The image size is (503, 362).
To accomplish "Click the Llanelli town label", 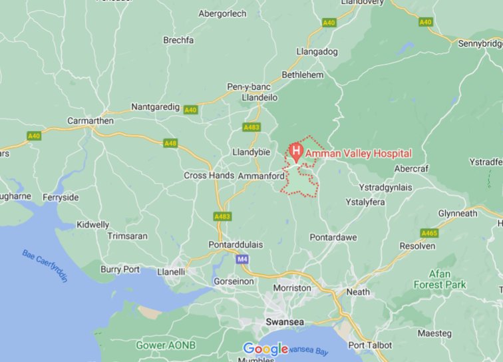I will point(171,271).
